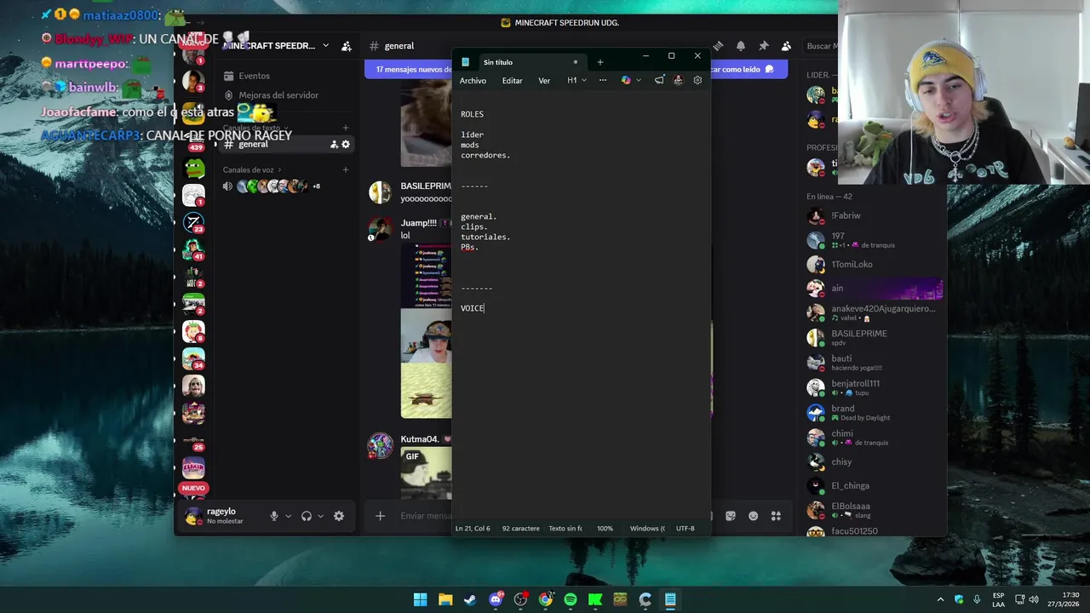The image size is (1090, 613).
Task: Click the 'Ln 21, Col 6' status entry
Action: [x=473, y=529]
